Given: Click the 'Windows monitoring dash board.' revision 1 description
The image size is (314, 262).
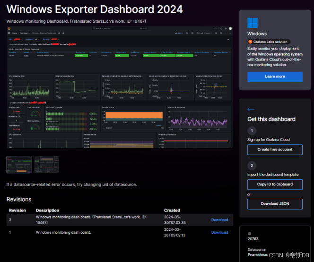Looking at the screenshot, I should tap(63, 232).
